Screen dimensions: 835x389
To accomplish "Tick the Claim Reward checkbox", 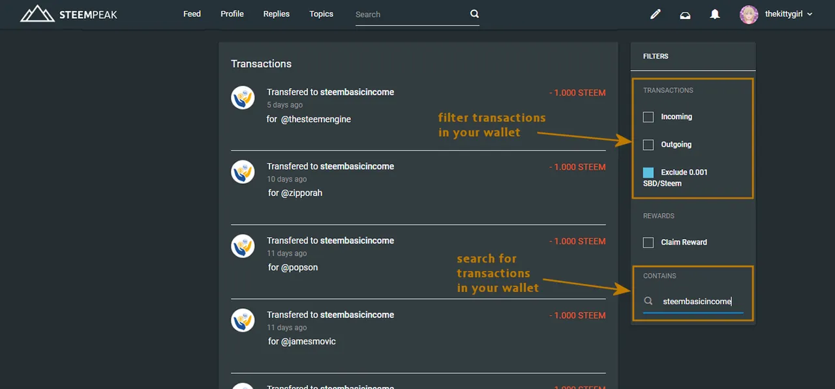I will 648,242.
